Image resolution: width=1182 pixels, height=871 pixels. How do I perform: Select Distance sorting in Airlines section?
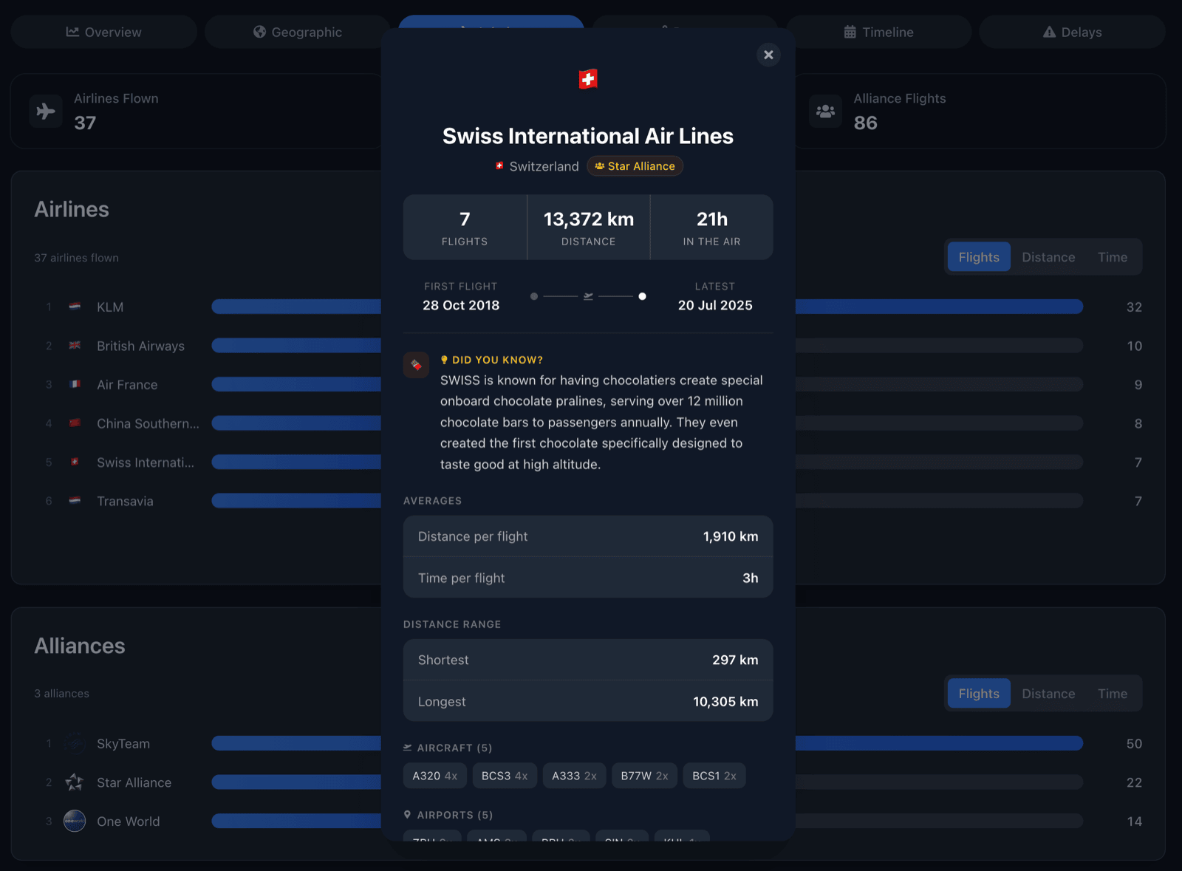click(1048, 257)
